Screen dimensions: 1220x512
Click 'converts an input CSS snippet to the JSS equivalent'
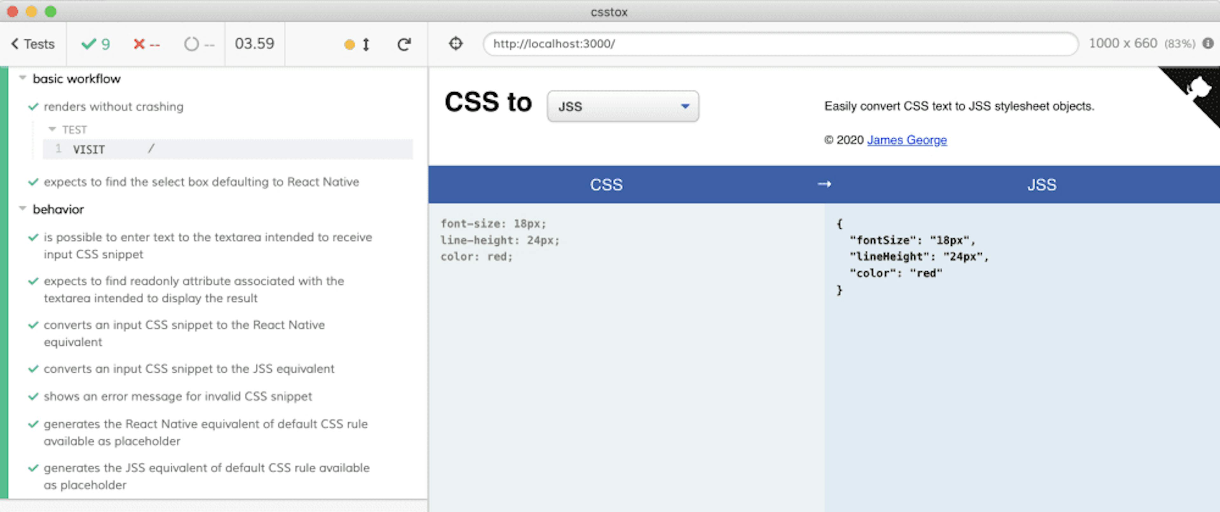pyautogui.click(x=189, y=369)
